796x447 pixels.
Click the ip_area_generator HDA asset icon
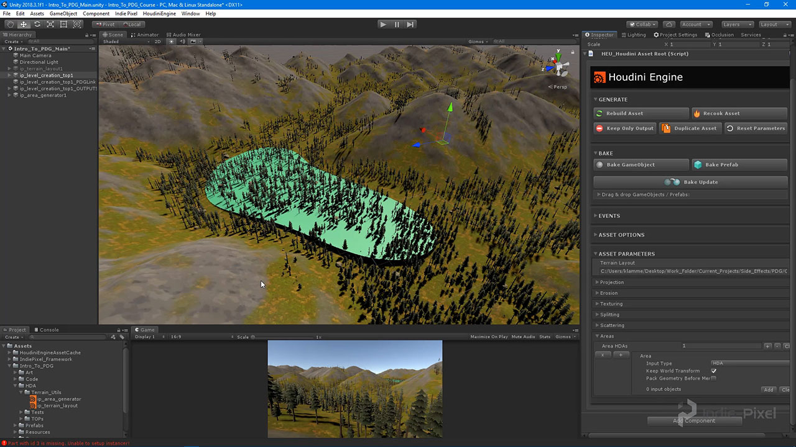pos(33,399)
